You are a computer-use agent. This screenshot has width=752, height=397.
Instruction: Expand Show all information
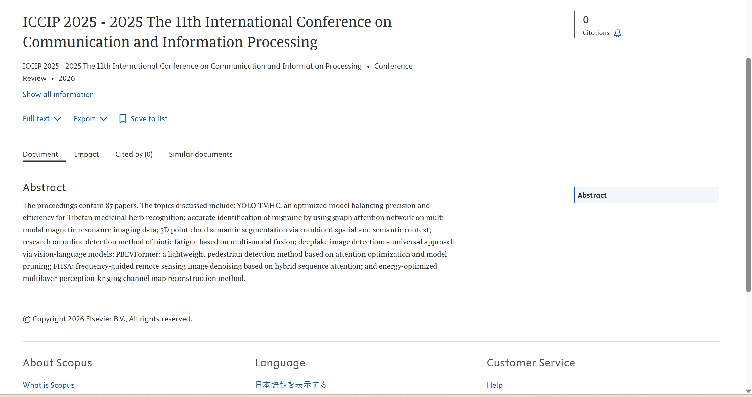(x=58, y=95)
